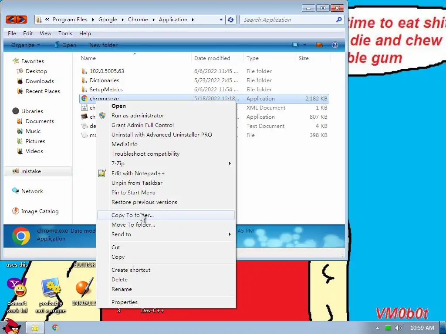Open the Yahoo Messenger desktop icon
446x334 pixels.
pyautogui.click(x=17, y=287)
